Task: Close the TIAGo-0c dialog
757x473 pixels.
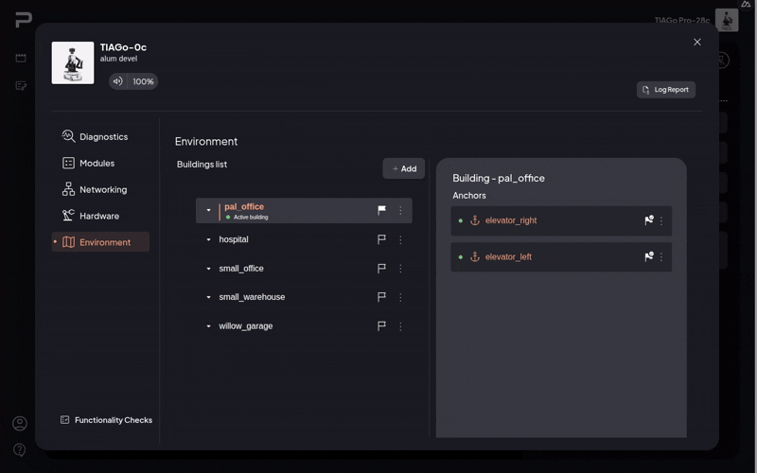Action: [x=697, y=42]
